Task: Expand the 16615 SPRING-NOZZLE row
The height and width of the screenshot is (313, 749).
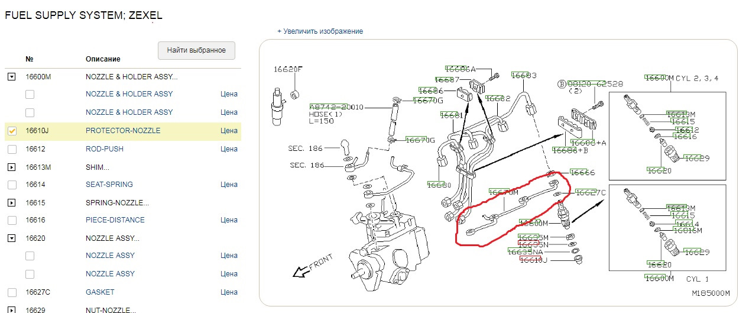Action: pyautogui.click(x=11, y=203)
